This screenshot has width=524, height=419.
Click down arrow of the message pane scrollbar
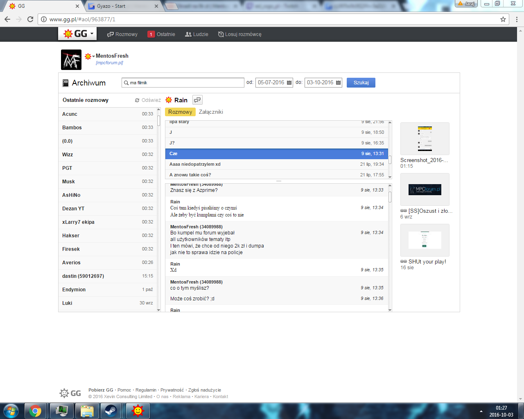point(390,310)
